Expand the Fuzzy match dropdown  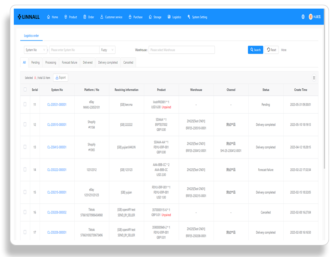point(107,50)
